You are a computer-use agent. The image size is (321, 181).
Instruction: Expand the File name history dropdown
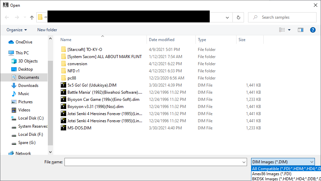[244, 162]
